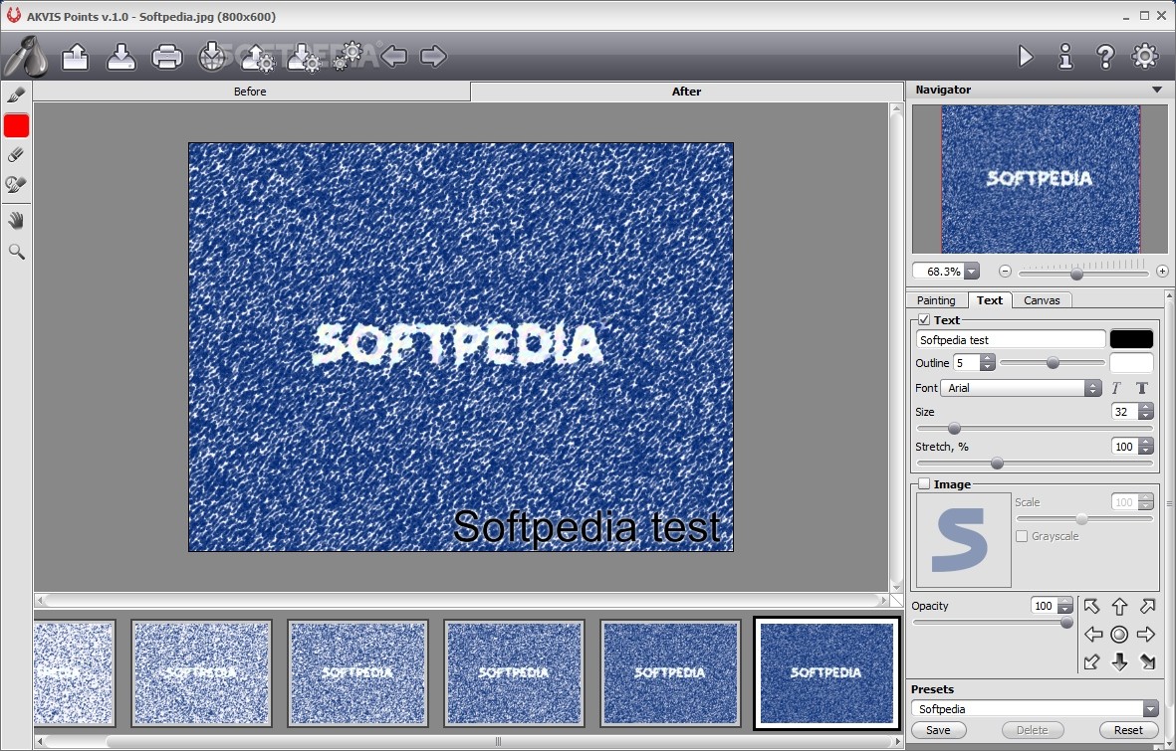Open an image with the upload tray icon
The image size is (1176, 751).
pos(75,57)
